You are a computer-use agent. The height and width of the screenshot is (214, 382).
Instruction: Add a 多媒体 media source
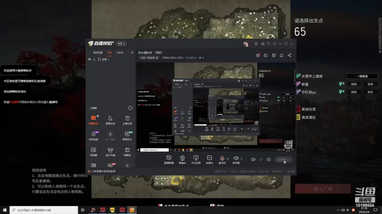coord(209,160)
